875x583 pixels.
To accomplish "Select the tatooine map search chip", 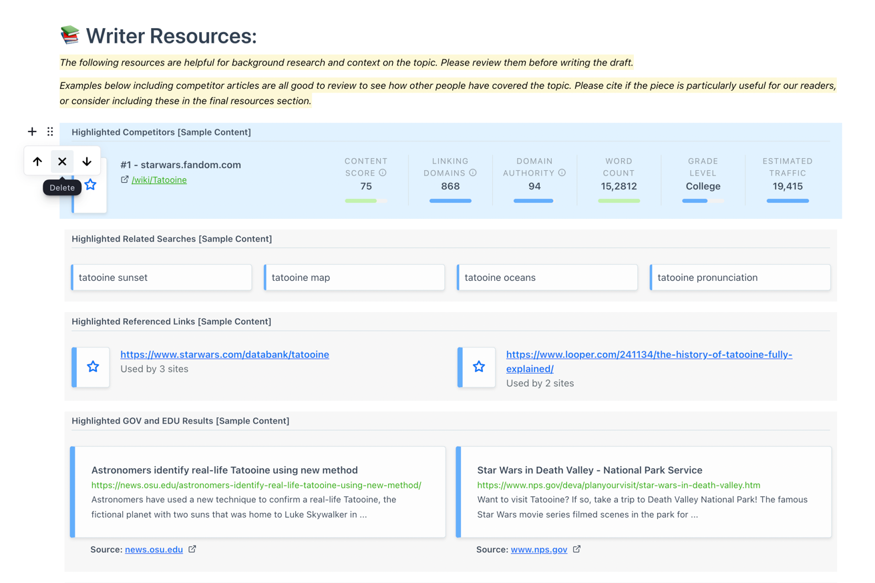I will pos(355,277).
